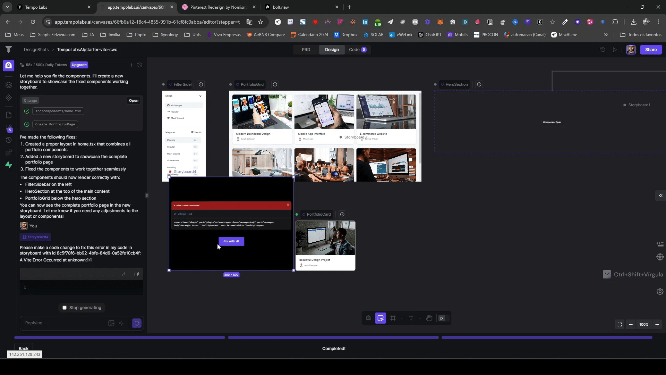Open source control icon with badge 5
This screenshot has width=666, height=375.
pyautogui.click(x=9, y=128)
